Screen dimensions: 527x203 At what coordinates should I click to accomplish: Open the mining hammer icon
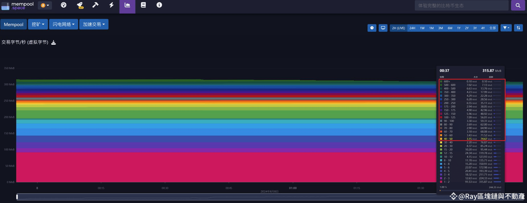[x=96, y=5]
